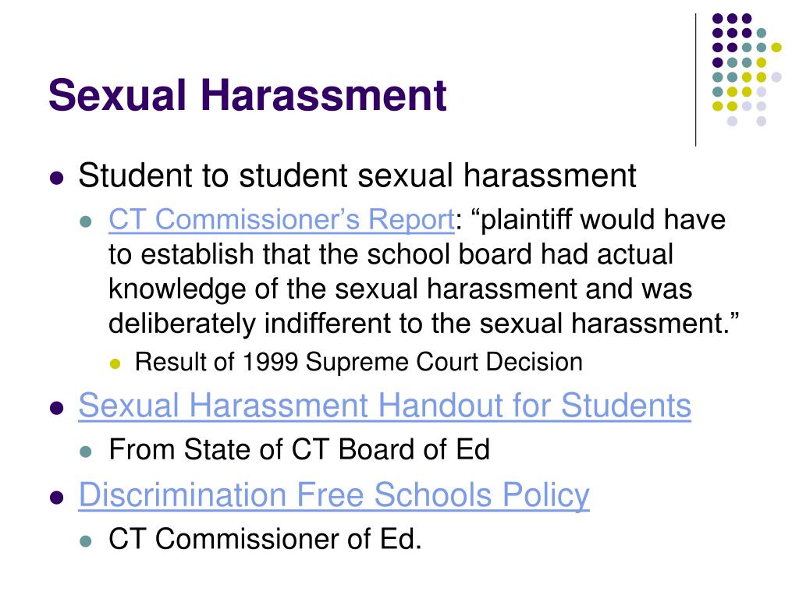The width and height of the screenshot is (799, 599).
Task: Click the text 'knowledge of the sexual harassment and was'
Action: (400, 289)
